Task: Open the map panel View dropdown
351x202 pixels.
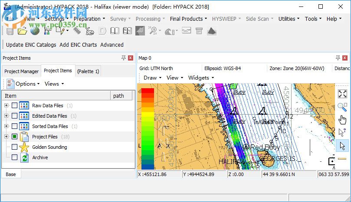Action: click(x=175, y=78)
